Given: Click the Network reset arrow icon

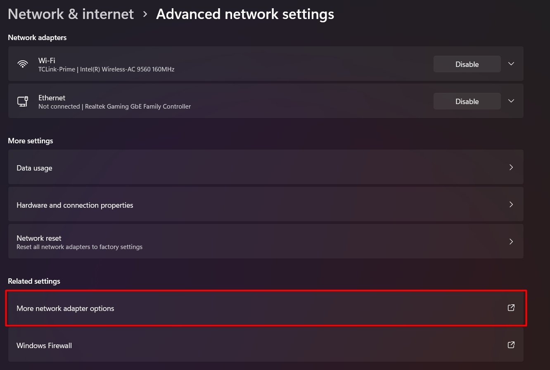Looking at the screenshot, I should (511, 242).
